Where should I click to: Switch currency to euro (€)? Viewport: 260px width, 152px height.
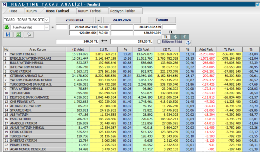[184, 37]
